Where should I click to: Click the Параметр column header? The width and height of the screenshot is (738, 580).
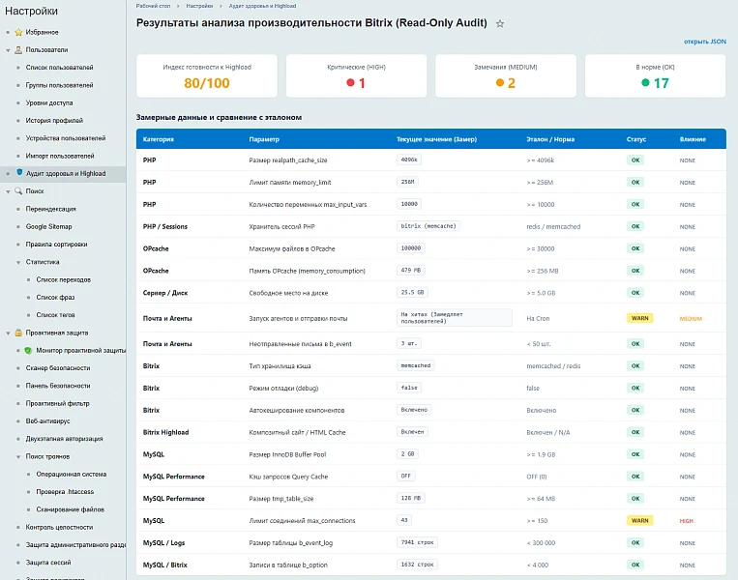pos(264,139)
